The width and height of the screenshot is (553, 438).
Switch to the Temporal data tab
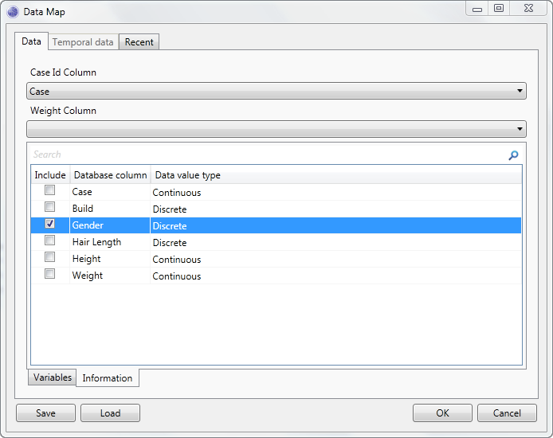(x=83, y=42)
